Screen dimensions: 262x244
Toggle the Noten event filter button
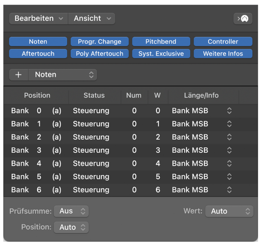(38, 41)
